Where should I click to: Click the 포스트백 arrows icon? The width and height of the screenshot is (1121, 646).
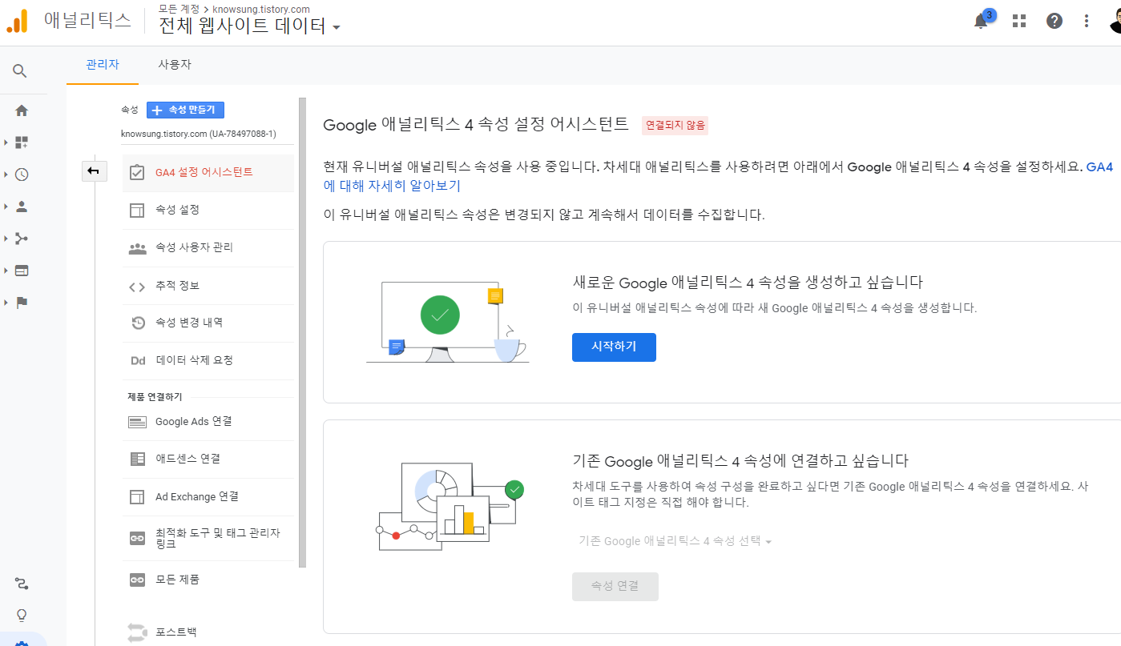coord(137,632)
